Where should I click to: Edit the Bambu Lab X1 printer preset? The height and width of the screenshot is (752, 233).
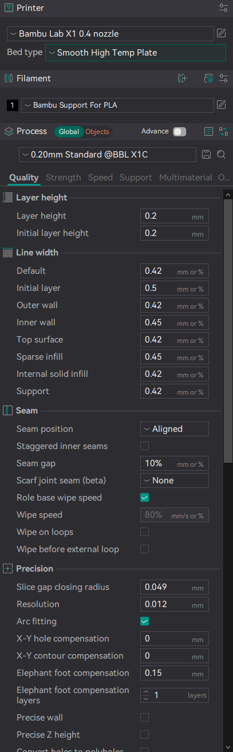point(221,34)
